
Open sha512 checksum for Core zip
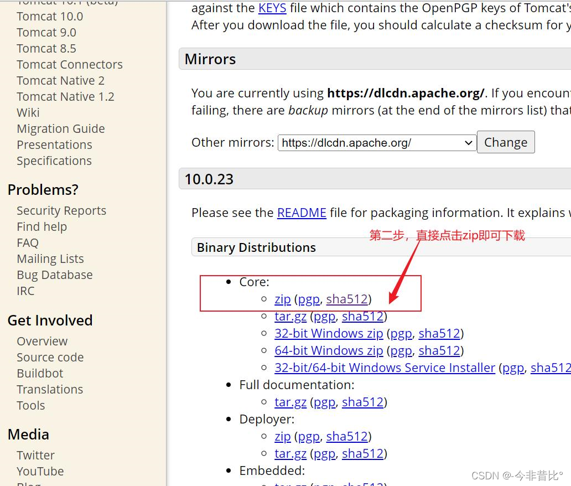pos(347,299)
